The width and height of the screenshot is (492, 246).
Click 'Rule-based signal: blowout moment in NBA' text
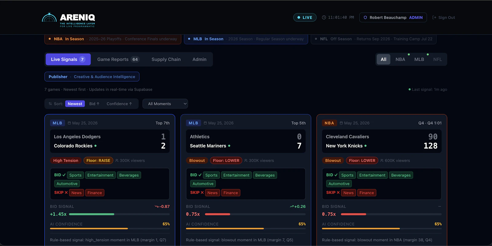[377, 240]
